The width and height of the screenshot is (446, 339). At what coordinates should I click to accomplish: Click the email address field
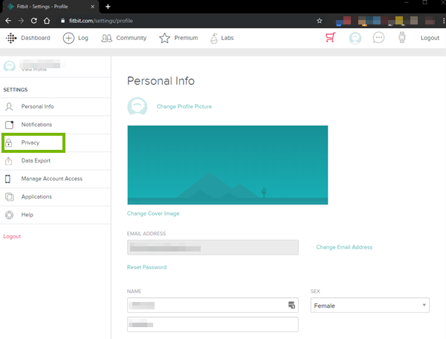213,247
